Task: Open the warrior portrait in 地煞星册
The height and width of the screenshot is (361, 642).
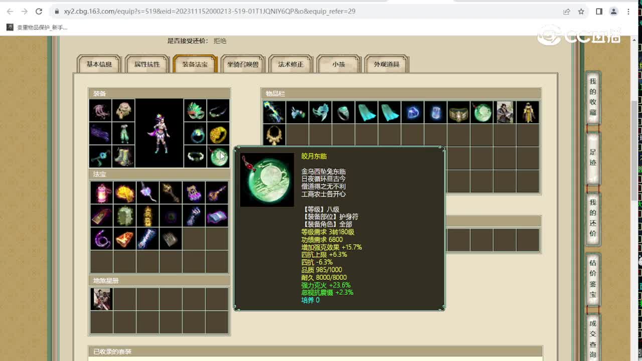Action: point(101,299)
